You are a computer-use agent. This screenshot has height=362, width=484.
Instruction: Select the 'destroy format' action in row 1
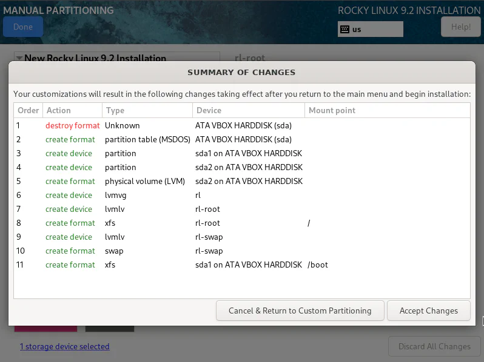(73, 125)
